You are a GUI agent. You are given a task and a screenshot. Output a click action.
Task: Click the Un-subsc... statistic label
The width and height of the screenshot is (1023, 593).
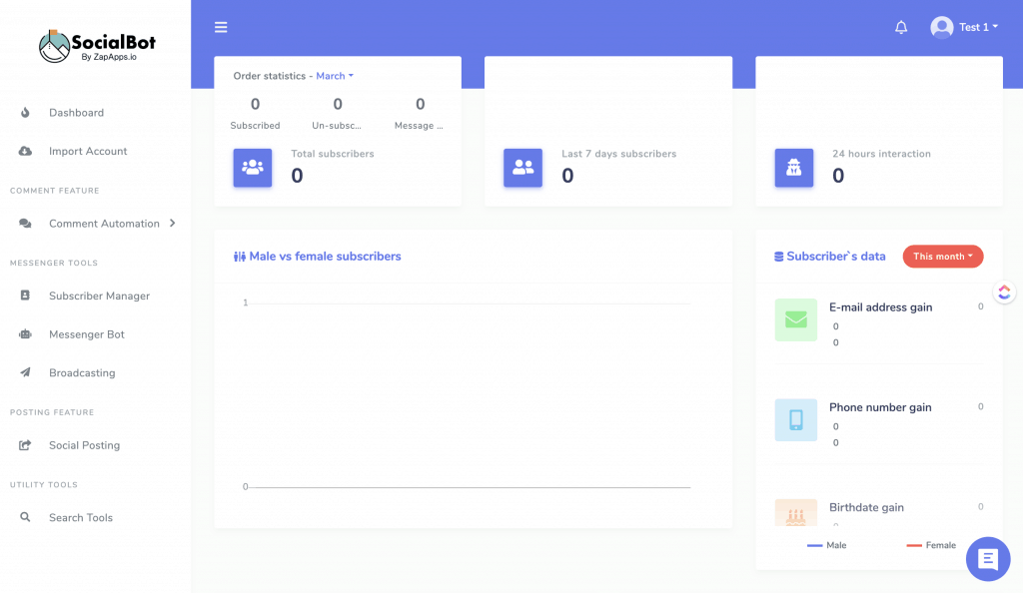(x=337, y=126)
